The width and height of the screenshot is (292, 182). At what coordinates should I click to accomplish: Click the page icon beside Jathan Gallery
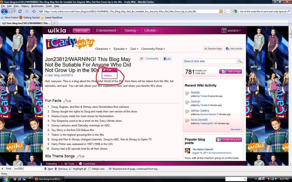coord(187,111)
